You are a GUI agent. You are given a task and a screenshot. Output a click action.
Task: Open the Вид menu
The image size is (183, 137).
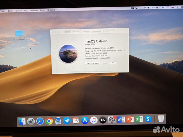(26, 11)
